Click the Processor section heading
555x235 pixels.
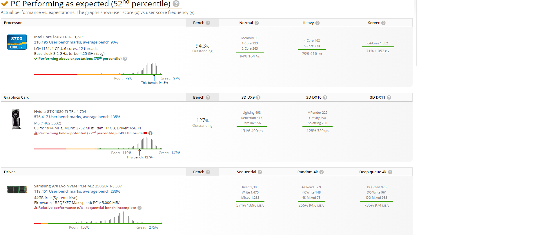click(x=13, y=23)
